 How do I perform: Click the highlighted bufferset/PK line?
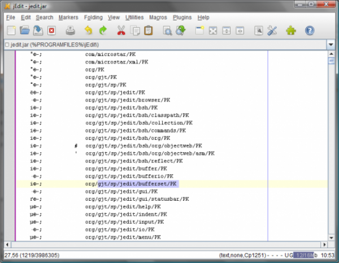coord(131,184)
